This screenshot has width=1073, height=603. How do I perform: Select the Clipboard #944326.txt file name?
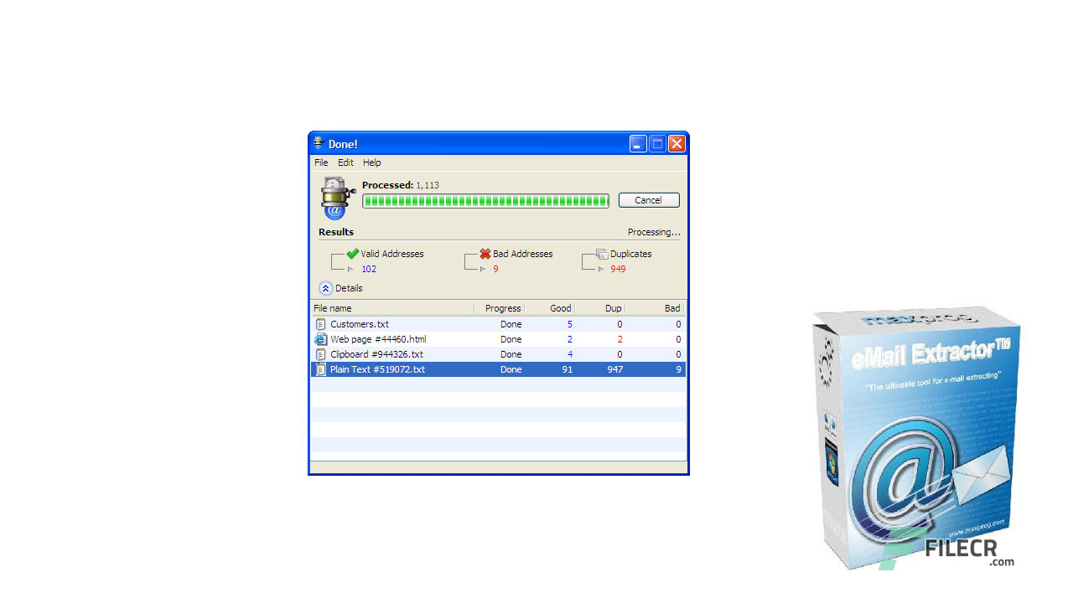[x=376, y=354]
